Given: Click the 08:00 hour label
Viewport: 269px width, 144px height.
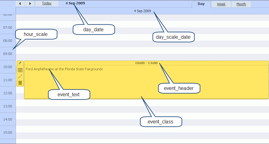Looking at the screenshot, I should pos(8,41).
